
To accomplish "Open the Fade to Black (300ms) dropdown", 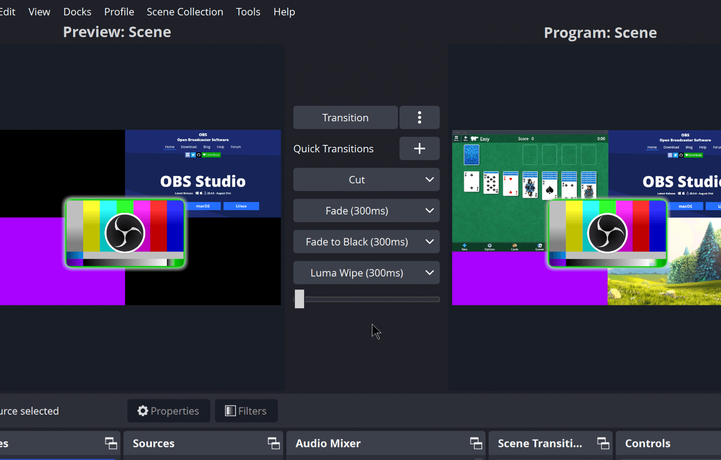I will (x=366, y=241).
